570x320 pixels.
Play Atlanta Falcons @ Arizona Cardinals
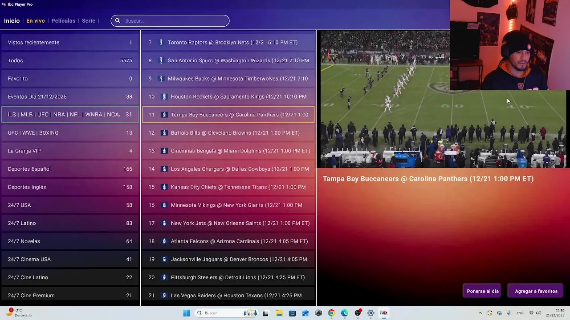click(228, 241)
